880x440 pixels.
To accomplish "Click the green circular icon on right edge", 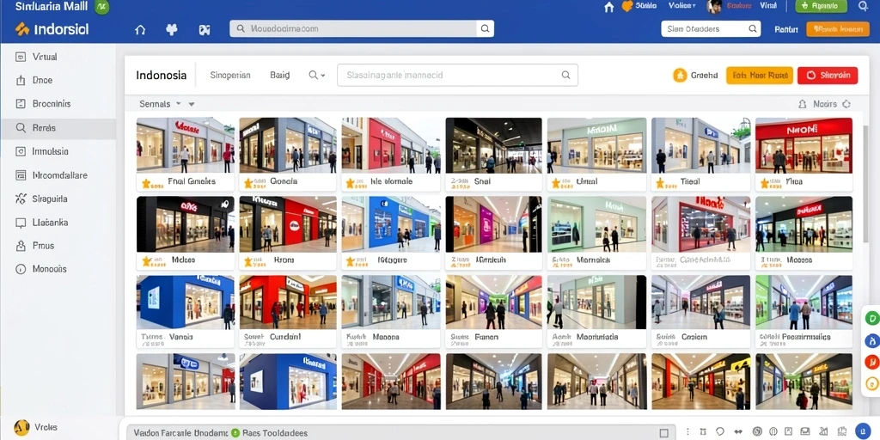I will click(x=872, y=319).
